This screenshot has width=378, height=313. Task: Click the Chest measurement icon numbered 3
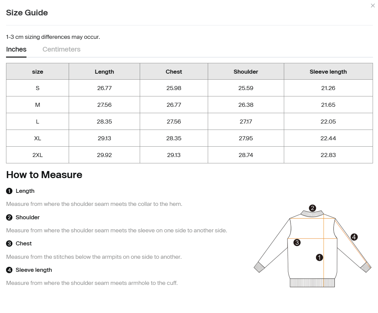[x=9, y=243]
